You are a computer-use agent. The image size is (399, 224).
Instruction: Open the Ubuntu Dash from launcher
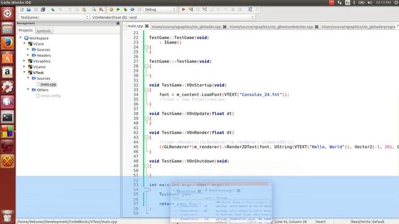click(x=7, y=13)
